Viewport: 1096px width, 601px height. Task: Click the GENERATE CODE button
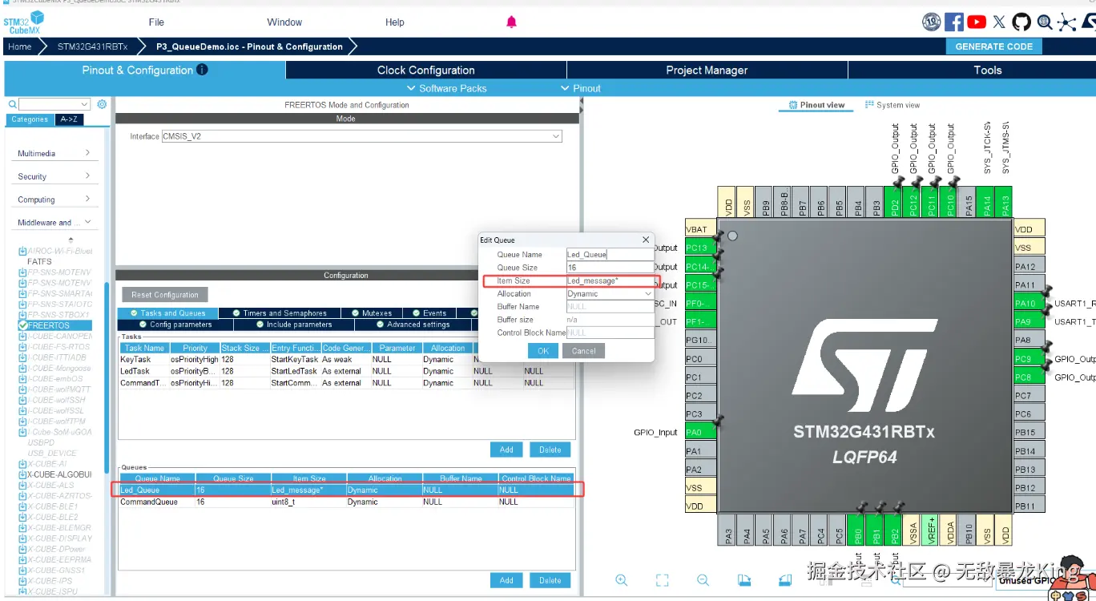(x=993, y=46)
